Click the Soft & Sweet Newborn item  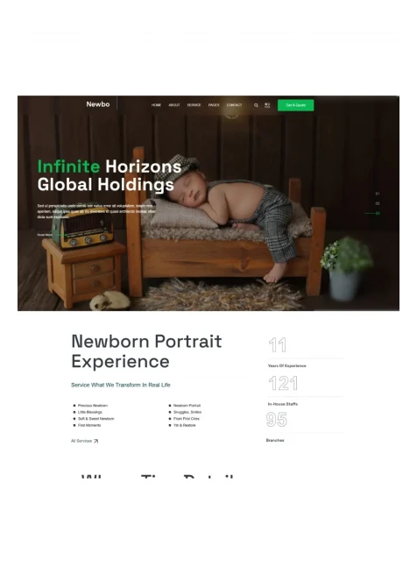tap(95, 419)
